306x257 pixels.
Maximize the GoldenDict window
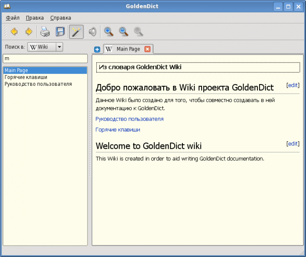point(288,7)
